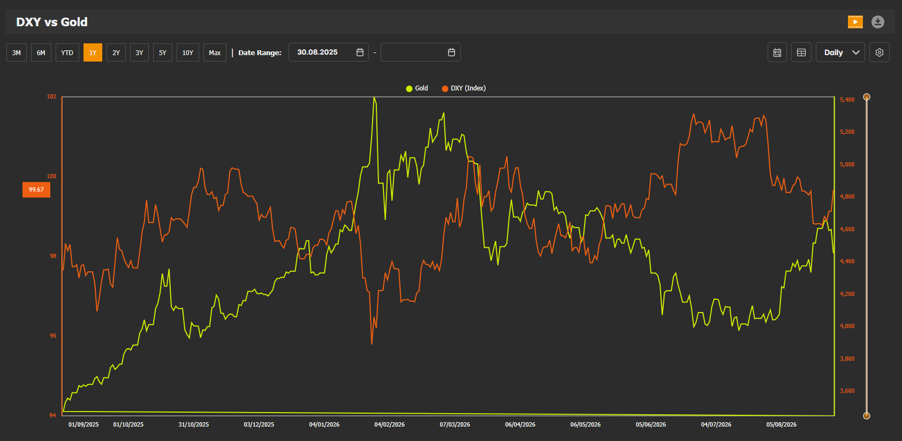Click the Date Range: label
This screenshot has height=441, width=902.
click(x=260, y=52)
